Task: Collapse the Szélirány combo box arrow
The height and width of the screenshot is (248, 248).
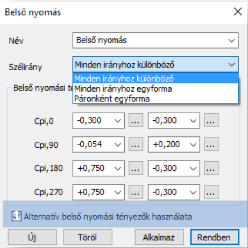Action: click(x=232, y=64)
